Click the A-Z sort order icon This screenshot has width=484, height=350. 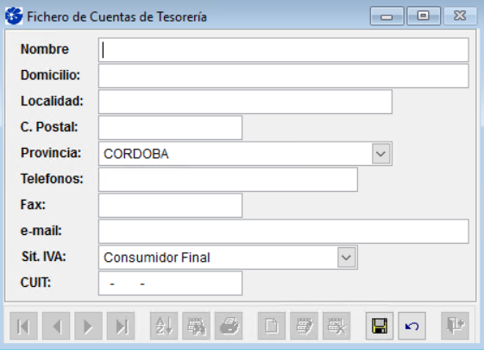[164, 326]
